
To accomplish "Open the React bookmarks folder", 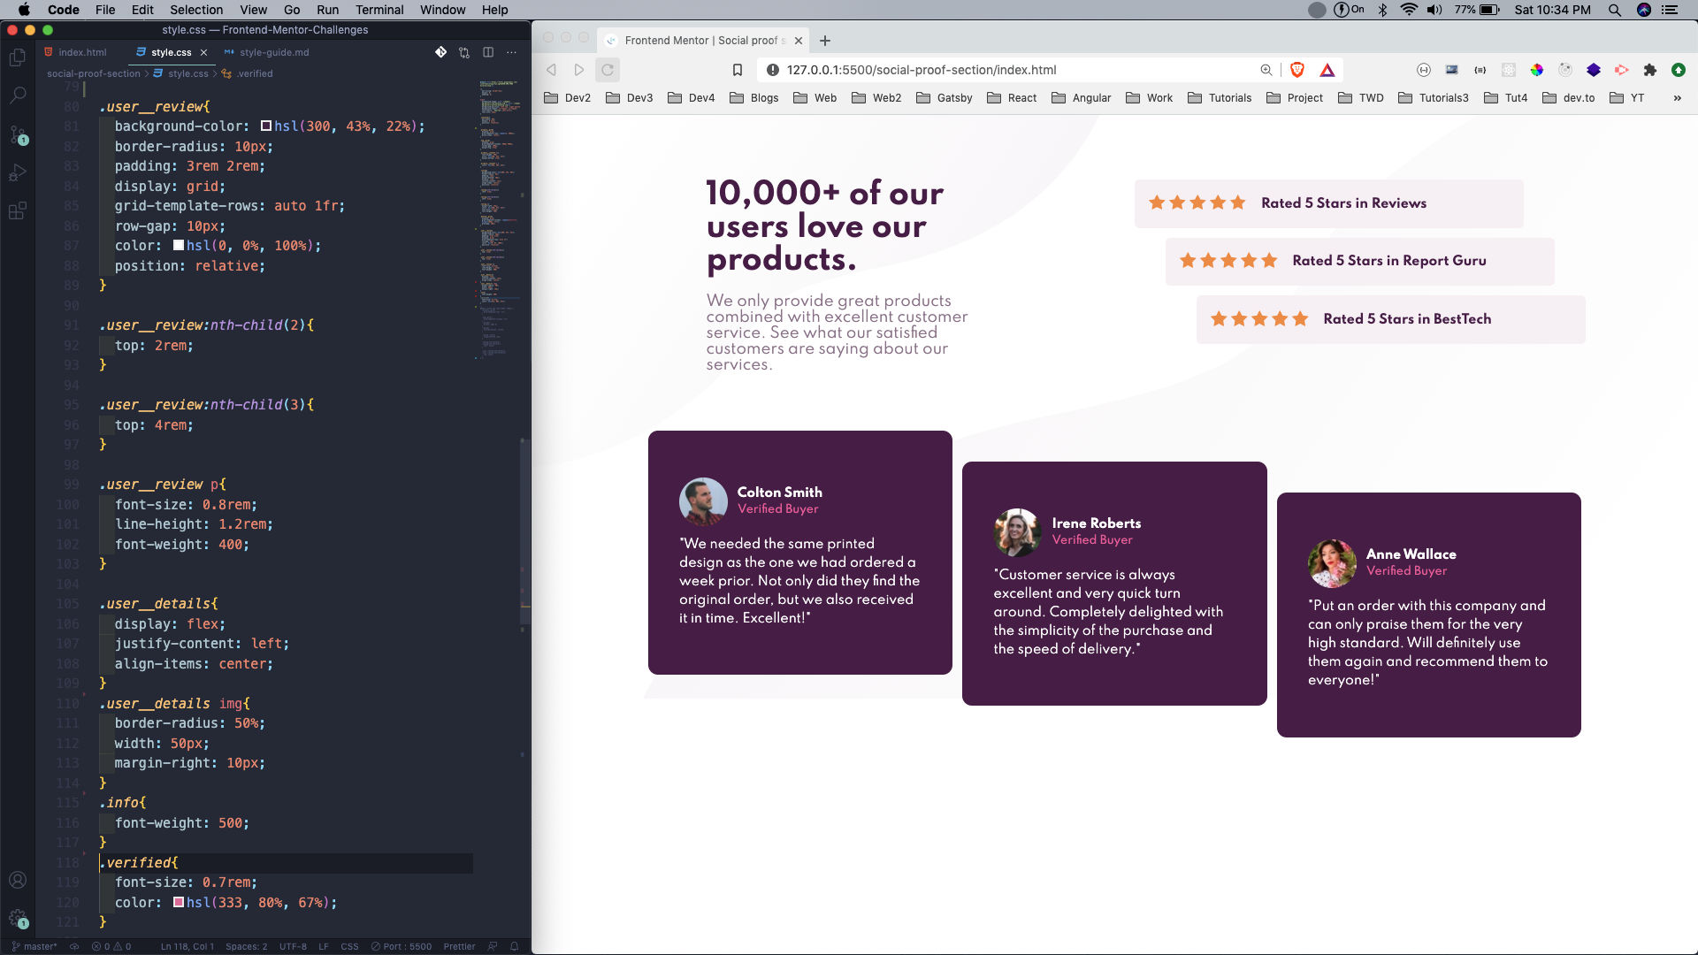I will click(x=1012, y=98).
